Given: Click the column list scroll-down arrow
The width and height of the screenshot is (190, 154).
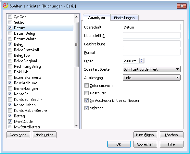Looking at the screenshot, I should click(x=76, y=126).
